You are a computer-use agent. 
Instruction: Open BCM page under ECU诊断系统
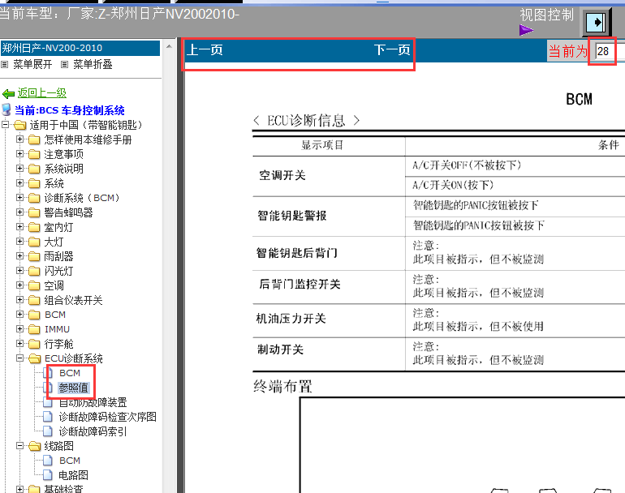(x=70, y=373)
